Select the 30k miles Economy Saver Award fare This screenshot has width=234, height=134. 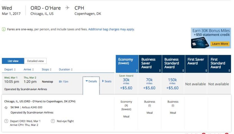click(127, 84)
